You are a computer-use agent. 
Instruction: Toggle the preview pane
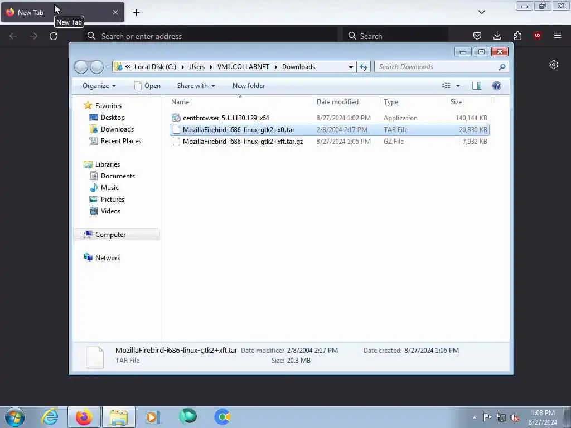coord(477,86)
